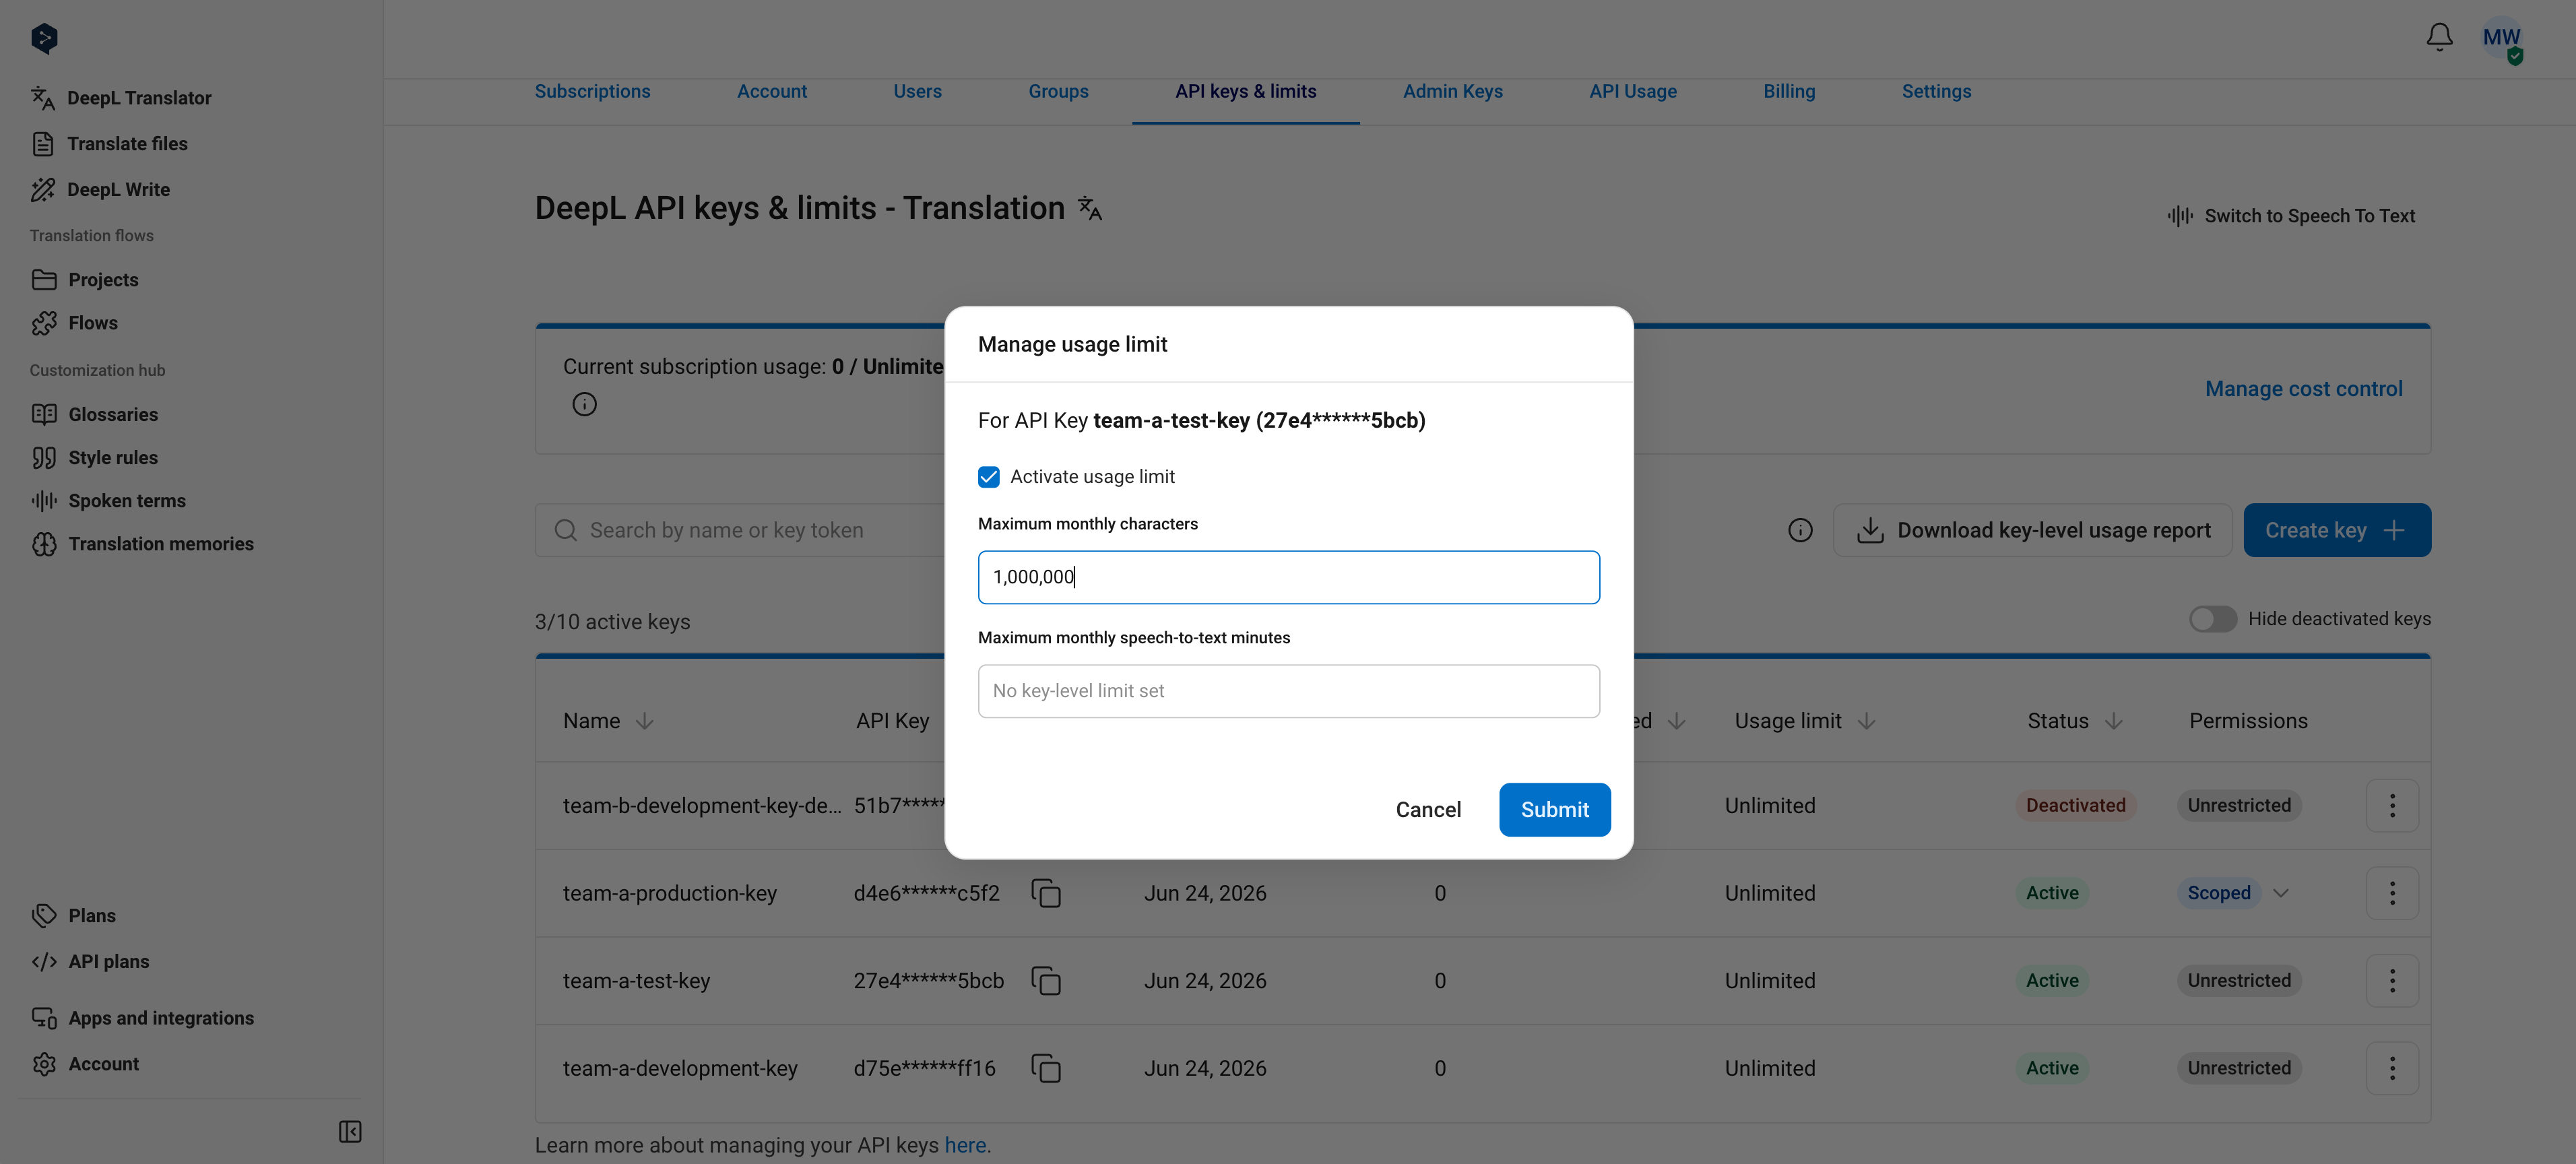Open the Billing tab
Image resolution: width=2576 pixels, height=1164 pixels.
point(1788,91)
